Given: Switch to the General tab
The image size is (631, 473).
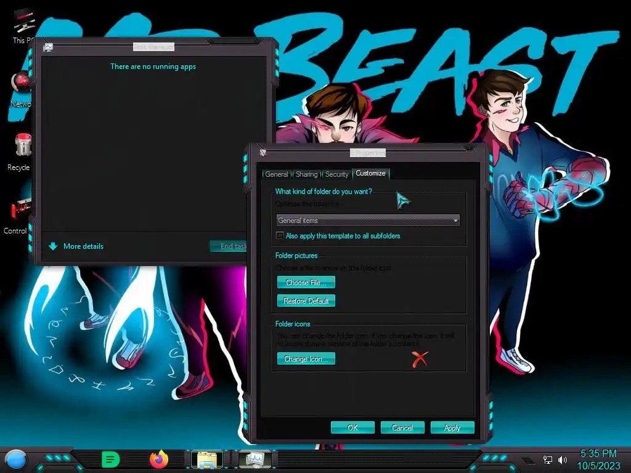Looking at the screenshot, I should tap(277, 174).
